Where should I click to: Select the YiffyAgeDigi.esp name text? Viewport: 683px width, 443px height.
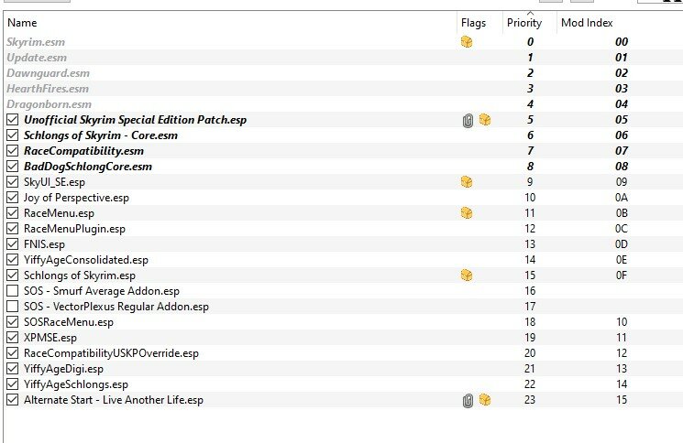tap(63, 369)
